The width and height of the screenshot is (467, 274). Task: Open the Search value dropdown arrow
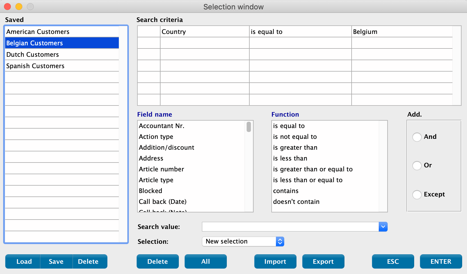pos(383,227)
